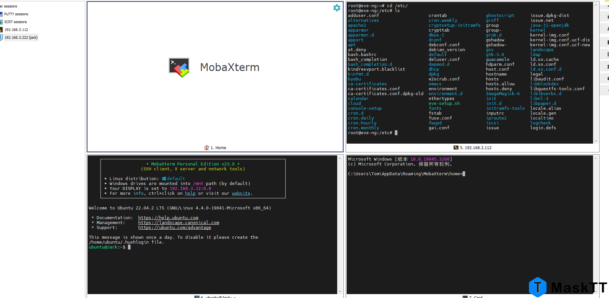Switch to the '5. 192.168.3.112' tab
The height and width of the screenshot is (298, 609).
tap(473, 148)
